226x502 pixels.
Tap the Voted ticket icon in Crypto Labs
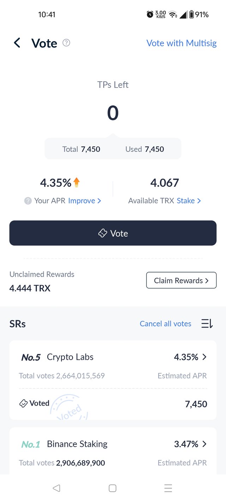tap(23, 404)
